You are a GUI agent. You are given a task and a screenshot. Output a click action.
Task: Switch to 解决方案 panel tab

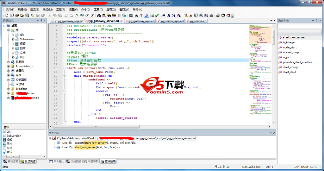11,161
